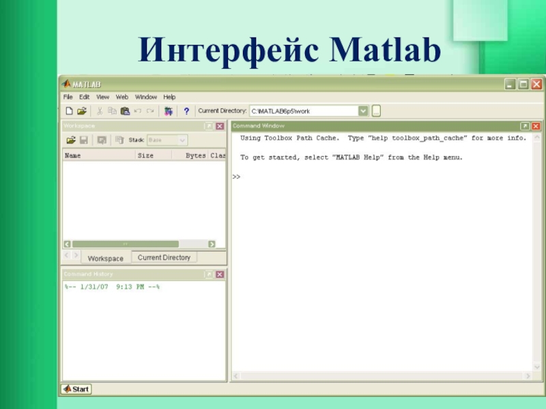Click the Undo arrow icon

click(x=138, y=111)
